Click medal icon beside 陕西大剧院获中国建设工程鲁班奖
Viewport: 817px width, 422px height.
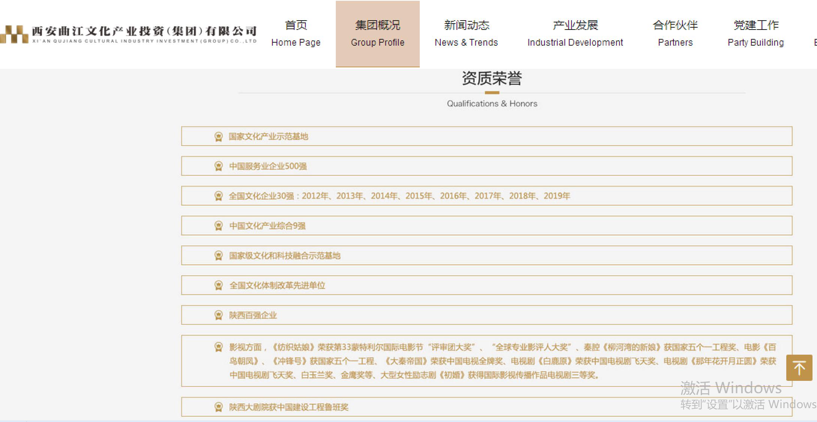pos(218,407)
